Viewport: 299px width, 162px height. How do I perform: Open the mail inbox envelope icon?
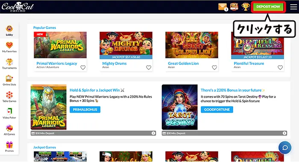point(223,7)
